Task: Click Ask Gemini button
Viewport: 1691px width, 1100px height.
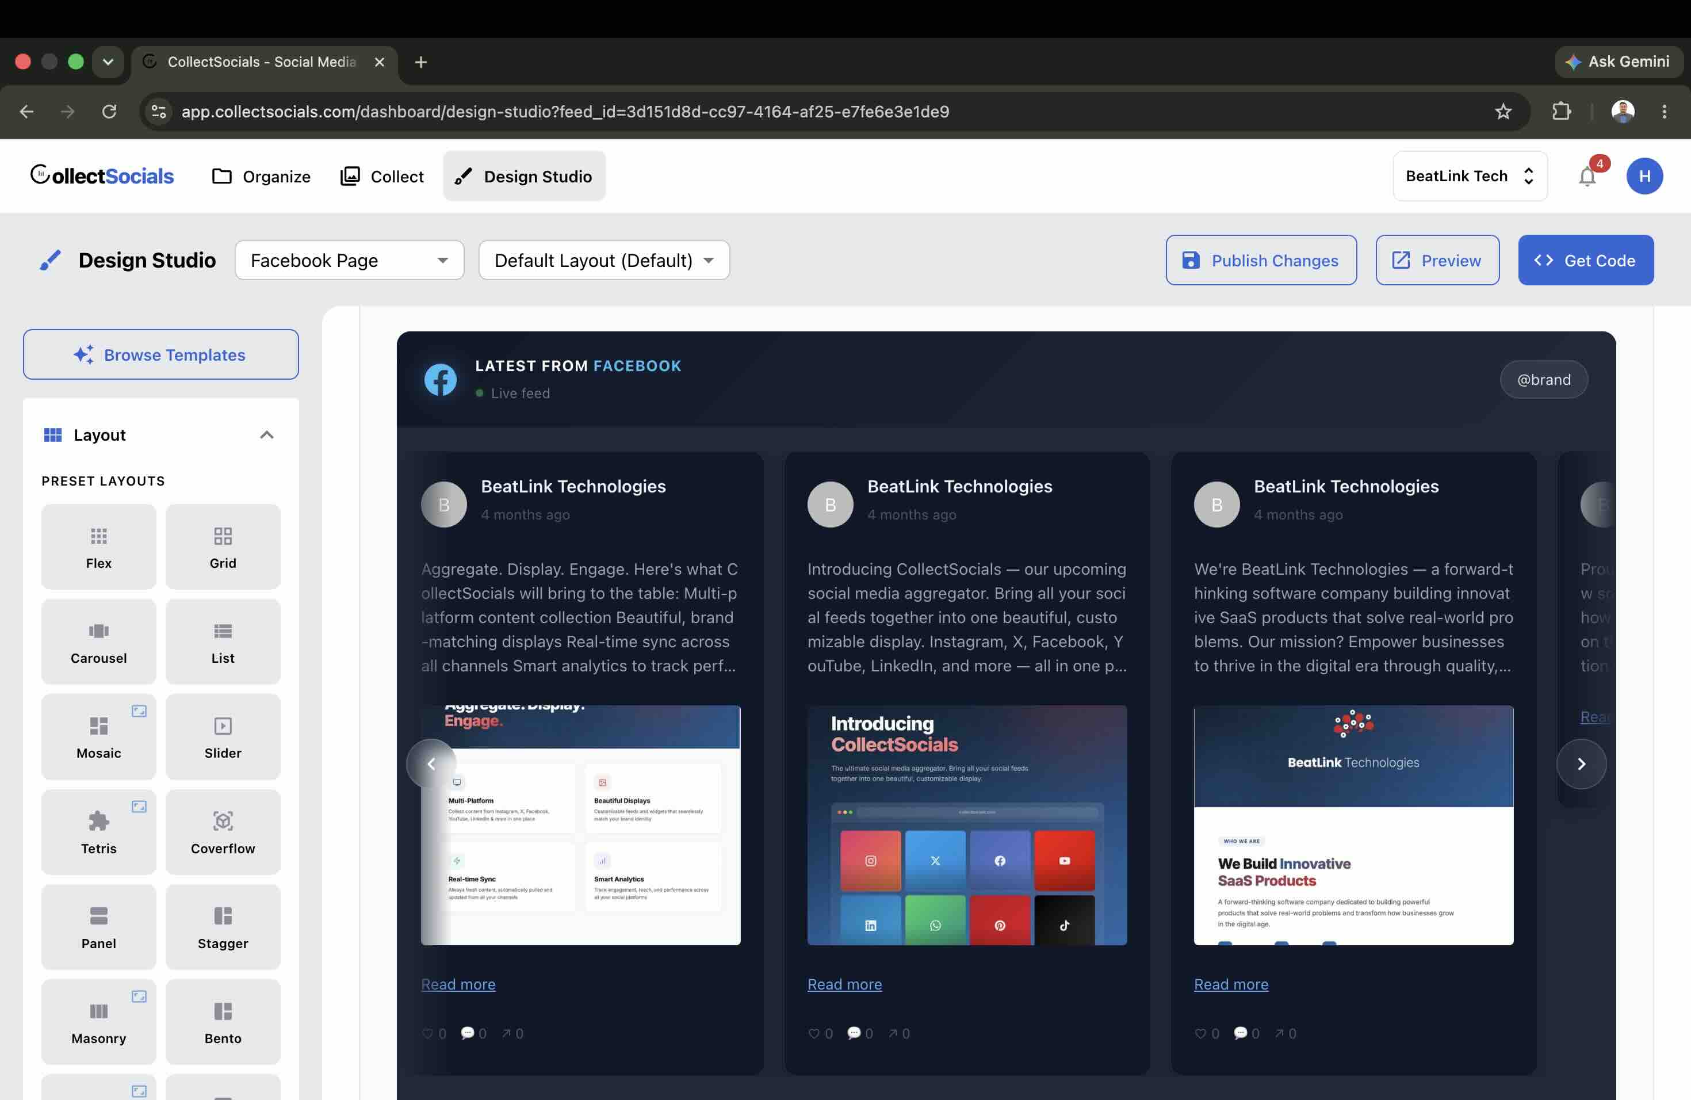Action: pyautogui.click(x=1619, y=62)
